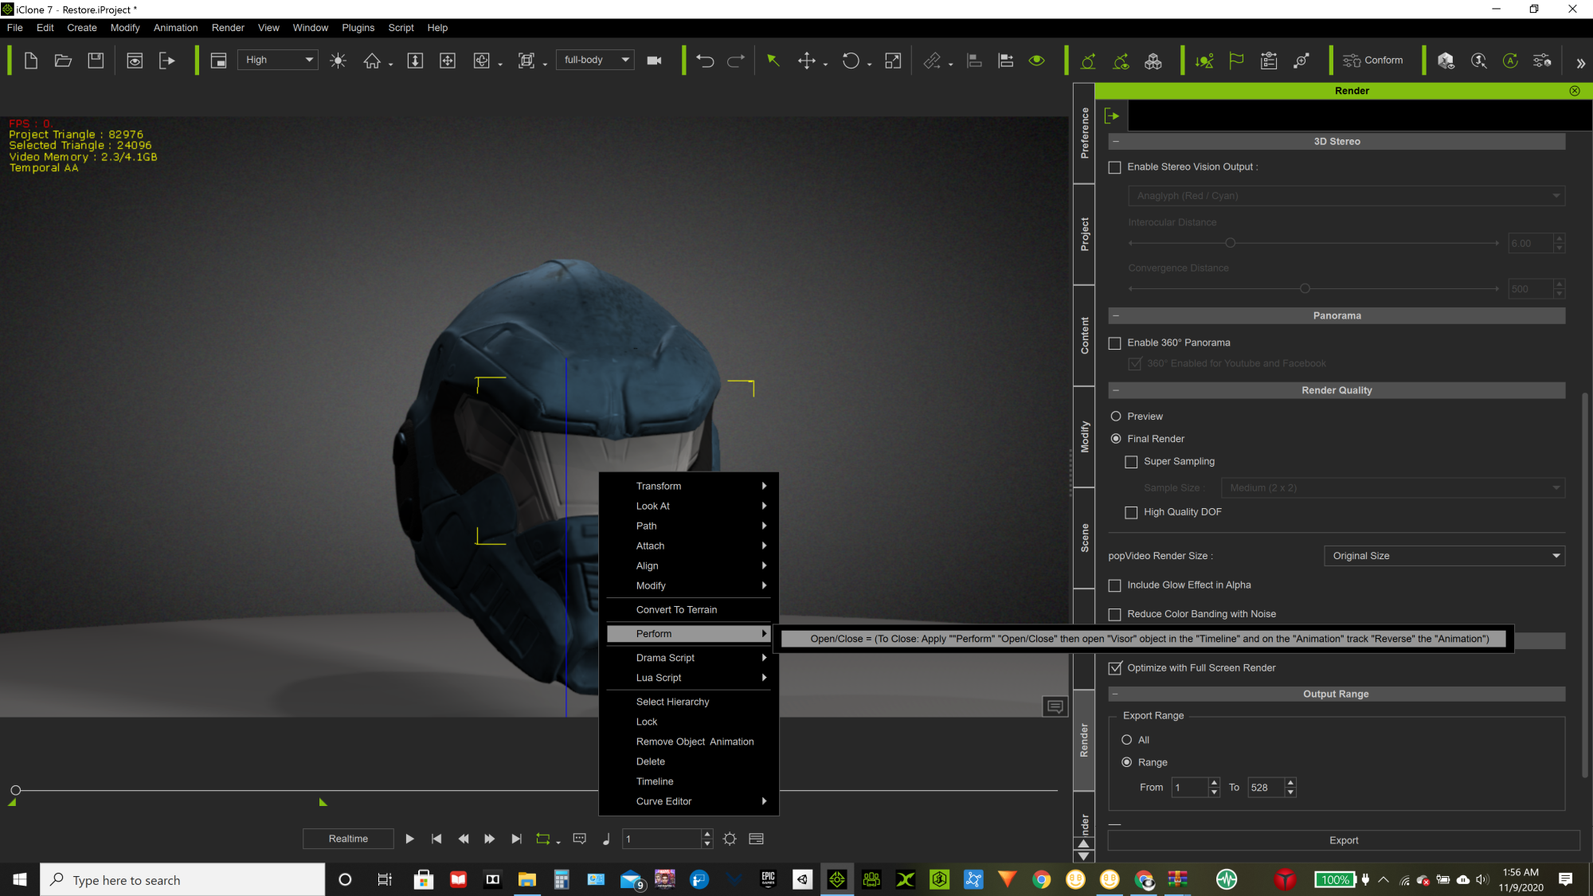Image resolution: width=1593 pixels, height=896 pixels.
Task: Click the Undo arrow icon
Action: (704, 61)
